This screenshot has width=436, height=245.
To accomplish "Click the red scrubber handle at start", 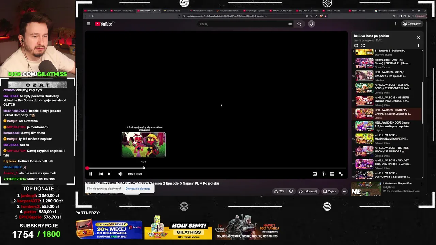I will [x=87, y=168].
